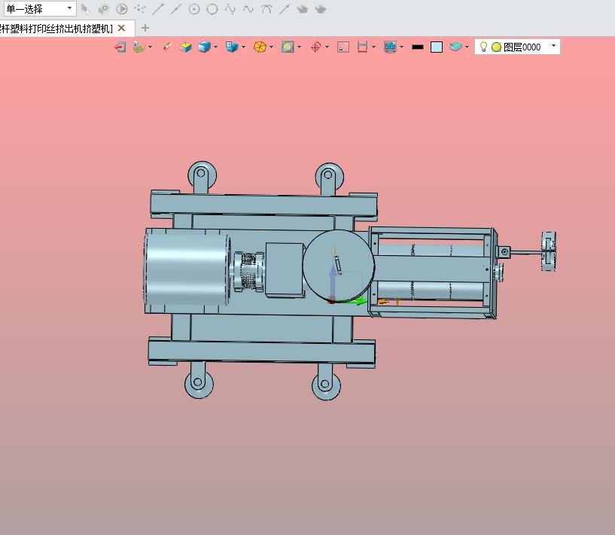Close the 挤出机挤塑机 document tab

[122, 28]
